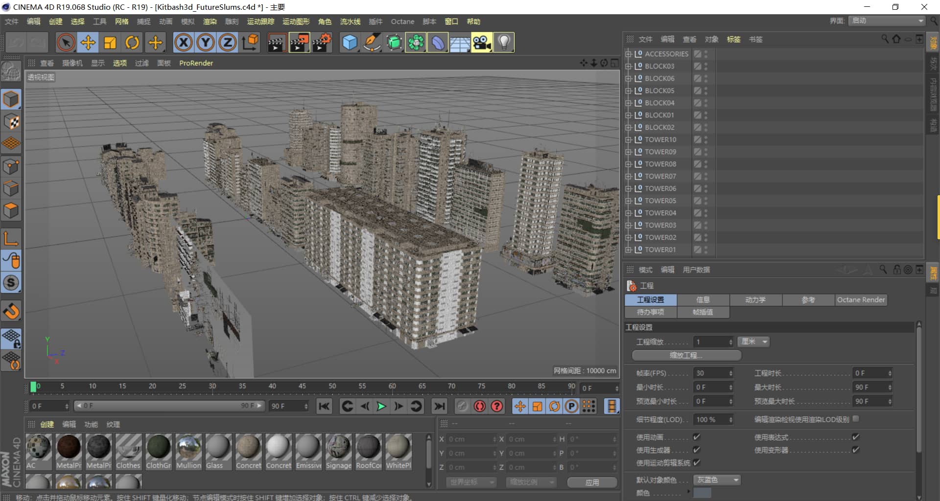Add a Light object

[x=504, y=43]
